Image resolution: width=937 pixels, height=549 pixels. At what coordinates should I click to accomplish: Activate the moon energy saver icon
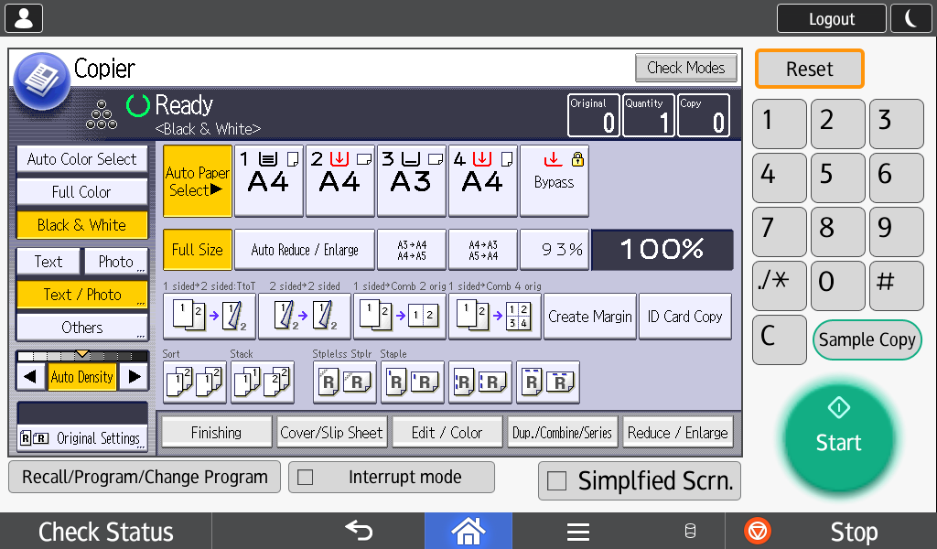click(x=910, y=18)
